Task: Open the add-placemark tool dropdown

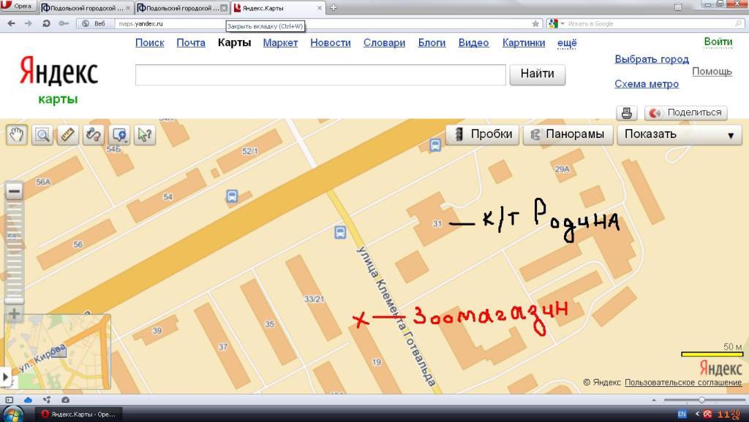Action: point(118,134)
